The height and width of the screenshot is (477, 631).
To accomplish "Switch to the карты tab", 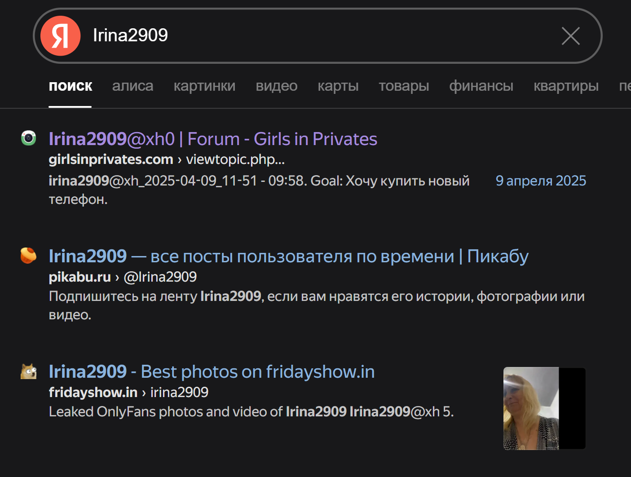I will tap(338, 86).
